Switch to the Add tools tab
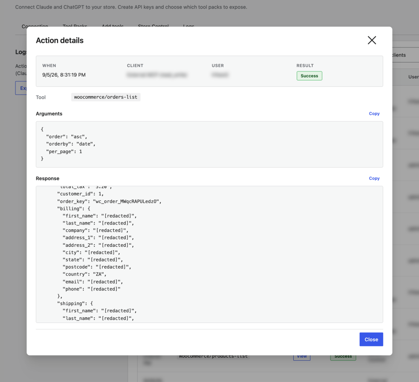This screenshot has height=382, width=419. [112, 26]
